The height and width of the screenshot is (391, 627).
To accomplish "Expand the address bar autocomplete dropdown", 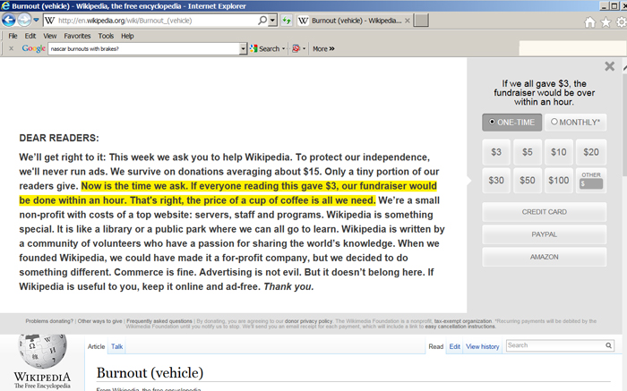I will pos(272,21).
